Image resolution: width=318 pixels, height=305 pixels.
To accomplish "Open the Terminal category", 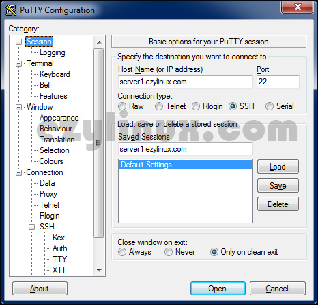I will click(40, 63).
